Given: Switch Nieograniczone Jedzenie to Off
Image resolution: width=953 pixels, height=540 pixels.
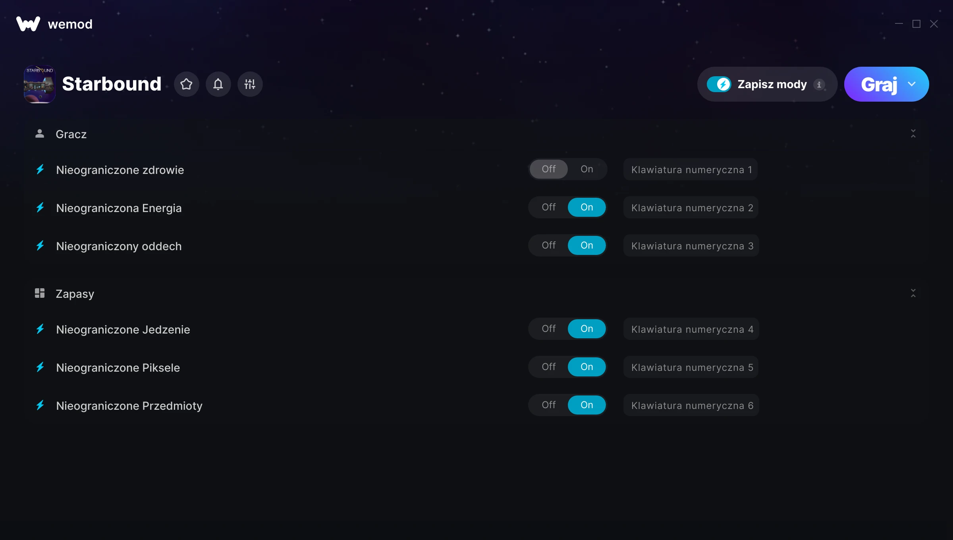Looking at the screenshot, I should coord(548,329).
